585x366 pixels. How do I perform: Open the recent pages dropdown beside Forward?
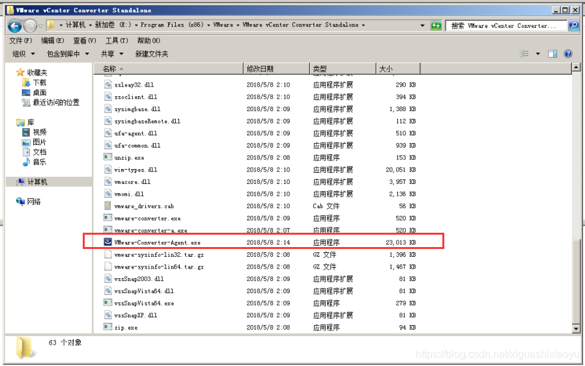pos(40,26)
